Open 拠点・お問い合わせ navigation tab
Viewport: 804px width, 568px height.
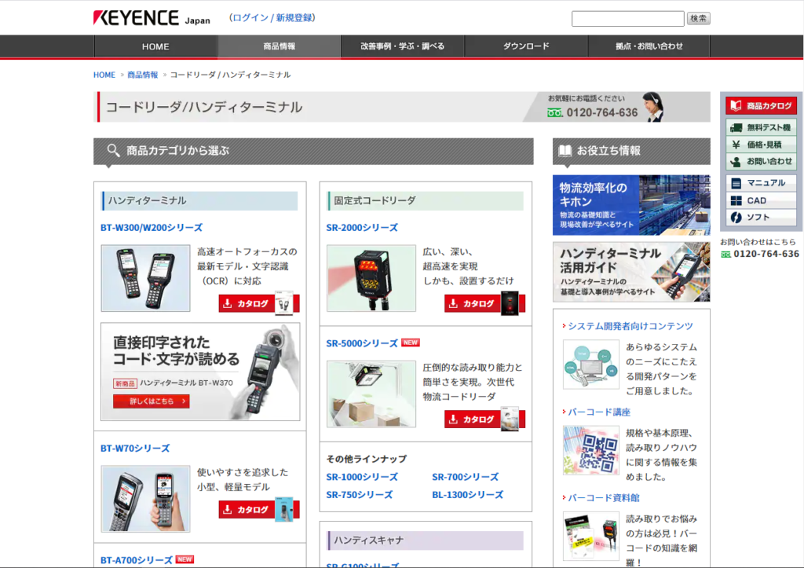coord(649,46)
